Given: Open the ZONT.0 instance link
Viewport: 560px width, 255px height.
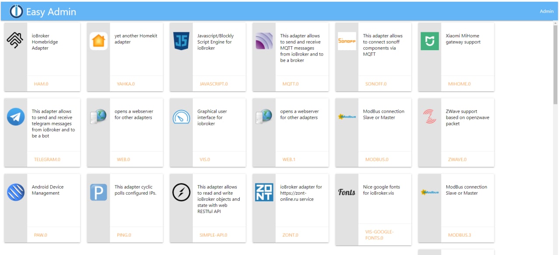Looking at the screenshot, I should (x=290, y=235).
